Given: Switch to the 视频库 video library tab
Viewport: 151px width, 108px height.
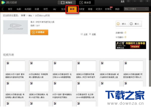Looking at the screenshot, I should click(67, 3).
